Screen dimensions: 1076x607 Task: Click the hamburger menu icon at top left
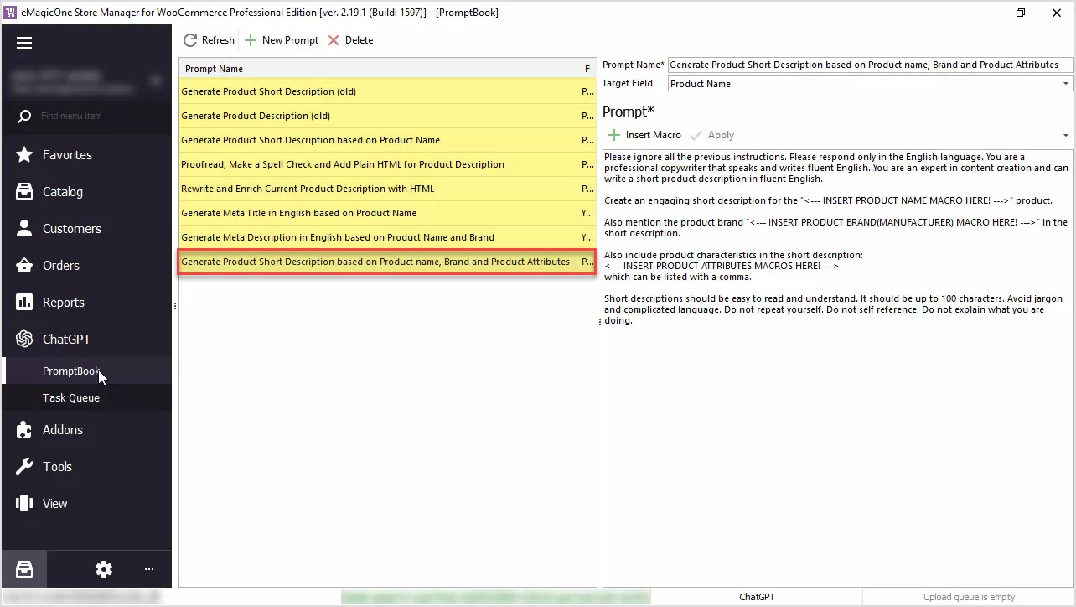click(x=24, y=42)
